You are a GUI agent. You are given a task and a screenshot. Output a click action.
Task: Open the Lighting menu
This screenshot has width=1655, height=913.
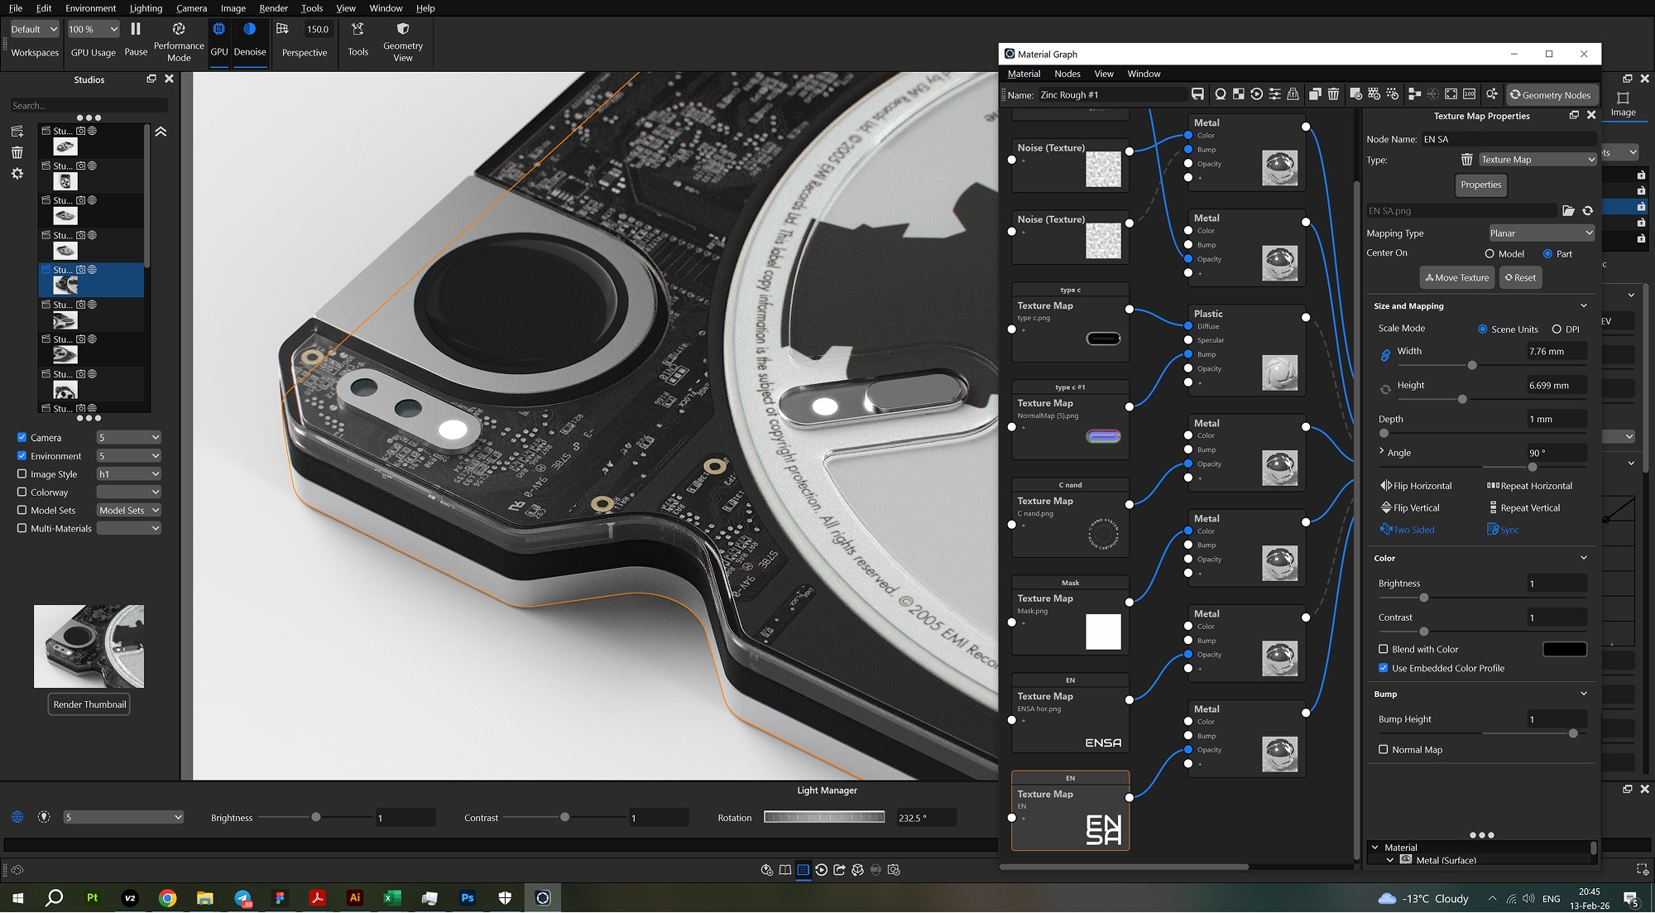146,8
